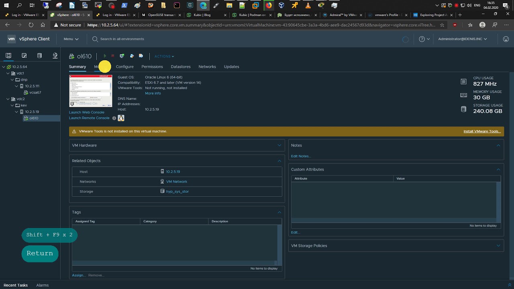Open the ACTIONS dropdown for ol610
514x289 pixels.
(x=164, y=56)
